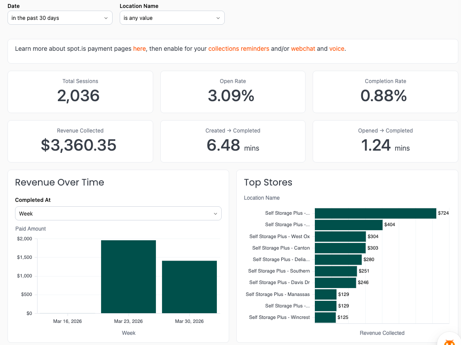Open the Location Name filter dropdown
This screenshot has height=345, width=461.
coord(172,18)
